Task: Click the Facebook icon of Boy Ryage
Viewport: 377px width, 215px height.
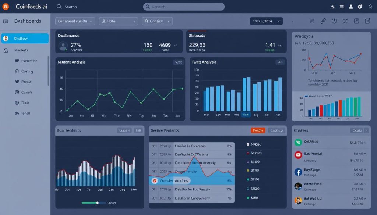Action: [298, 172]
